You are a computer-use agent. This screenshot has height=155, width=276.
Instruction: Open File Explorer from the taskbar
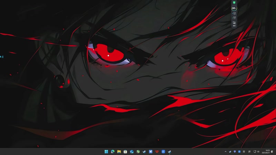coord(119,152)
